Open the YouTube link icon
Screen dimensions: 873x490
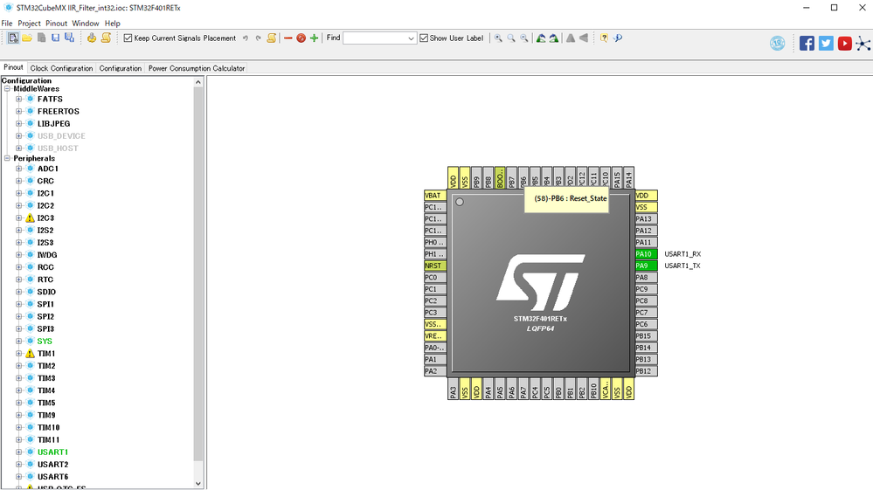pyautogui.click(x=845, y=44)
